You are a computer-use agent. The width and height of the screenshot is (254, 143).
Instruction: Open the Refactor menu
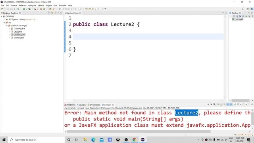coord(23,6)
